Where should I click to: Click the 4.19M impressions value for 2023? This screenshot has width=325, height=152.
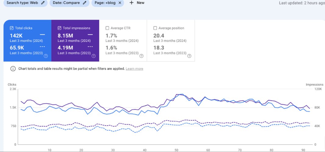pyautogui.click(x=65, y=48)
